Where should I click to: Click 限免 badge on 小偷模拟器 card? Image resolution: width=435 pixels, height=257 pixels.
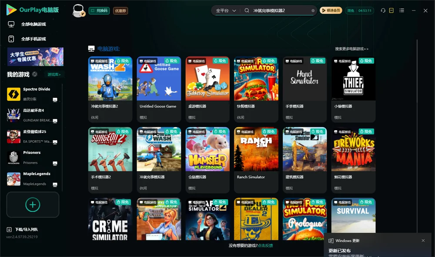click(366, 61)
